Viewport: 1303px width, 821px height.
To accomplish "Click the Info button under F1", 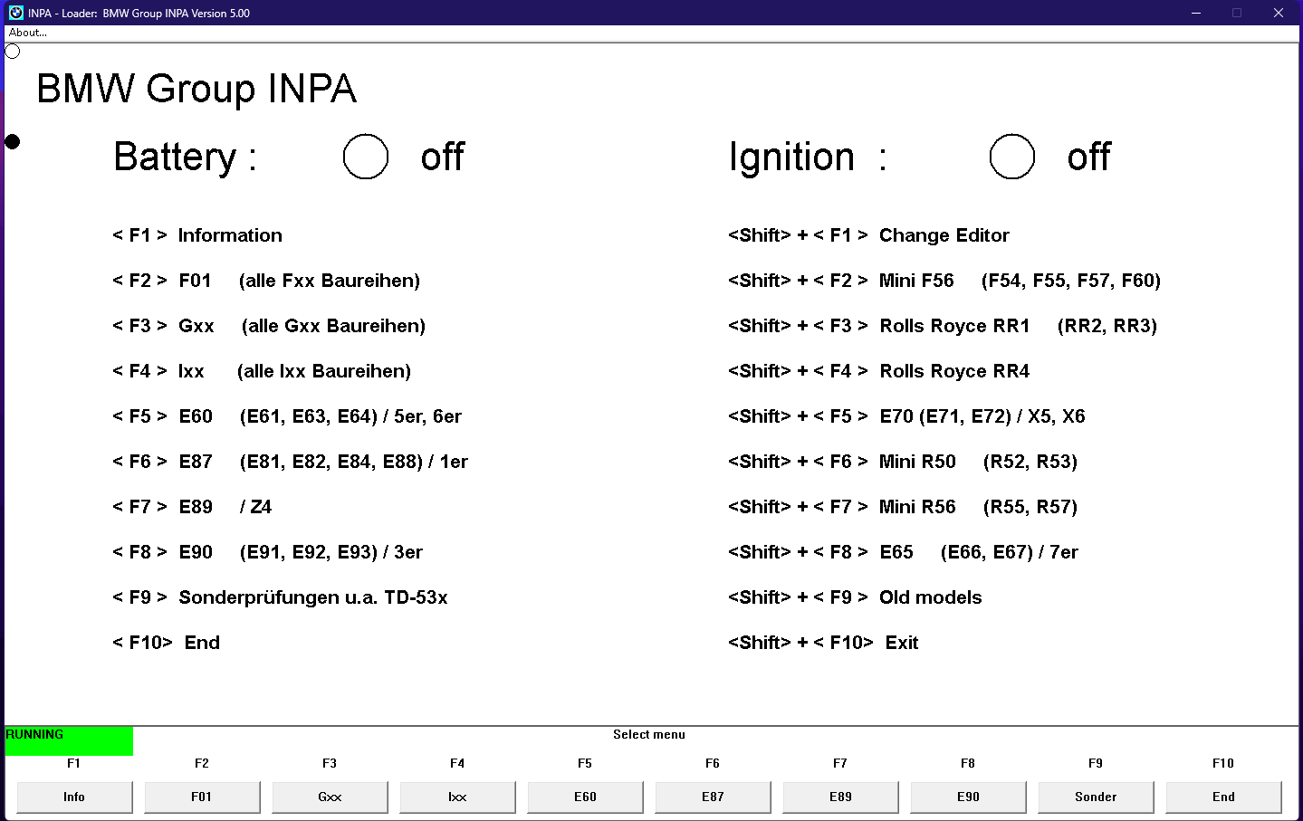I will tap(74, 797).
